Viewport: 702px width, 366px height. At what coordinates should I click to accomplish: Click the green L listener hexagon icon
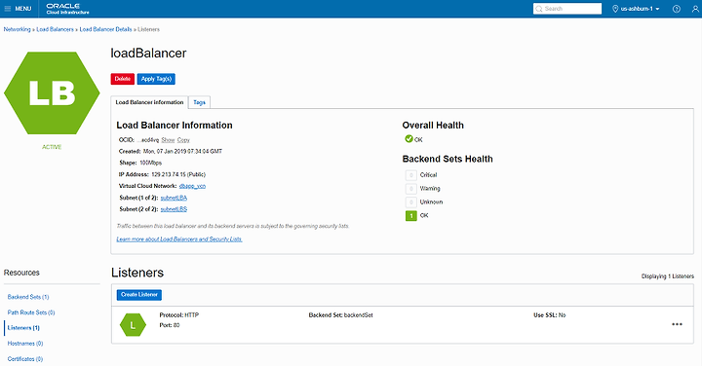coord(133,325)
